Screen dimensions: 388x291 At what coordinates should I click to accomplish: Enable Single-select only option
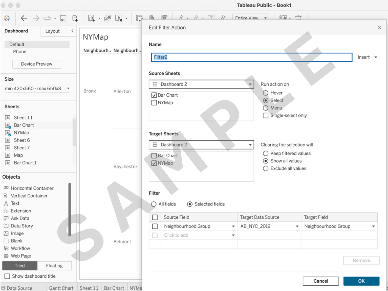(266, 116)
